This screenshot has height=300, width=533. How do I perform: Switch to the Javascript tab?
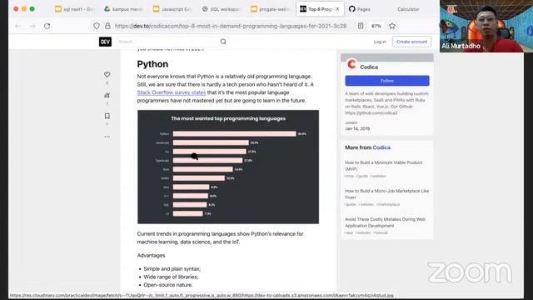pyautogui.click(x=172, y=9)
